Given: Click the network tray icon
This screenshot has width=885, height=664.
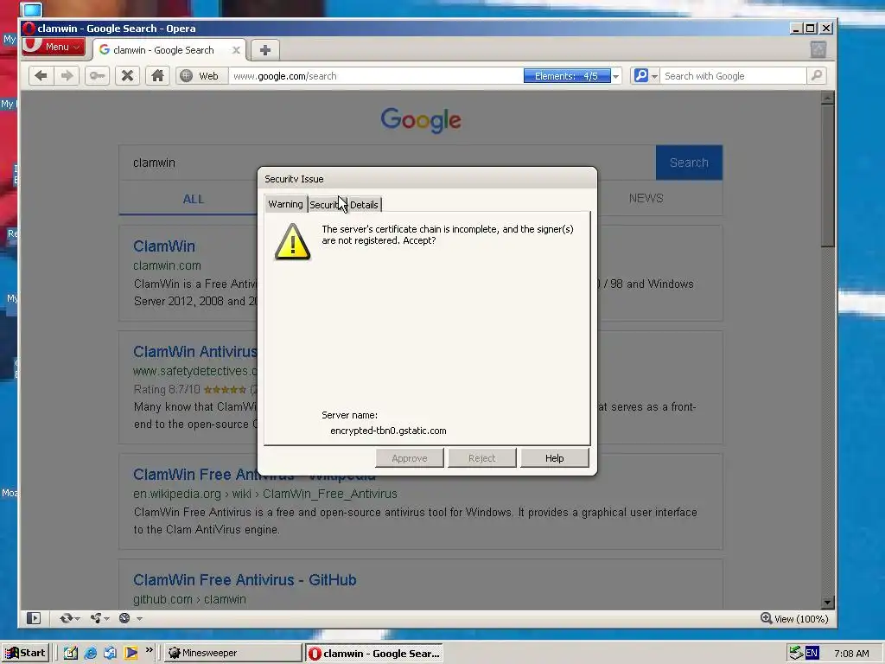Looking at the screenshot, I should [796, 653].
